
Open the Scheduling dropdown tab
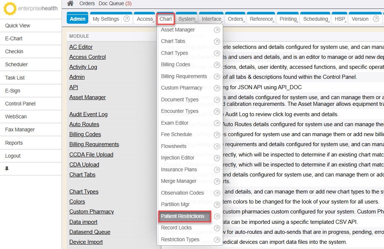[x=315, y=19]
